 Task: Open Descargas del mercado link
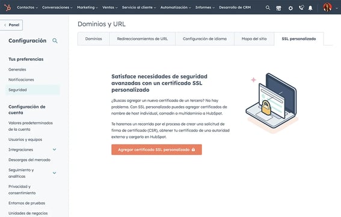pos(29,160)
